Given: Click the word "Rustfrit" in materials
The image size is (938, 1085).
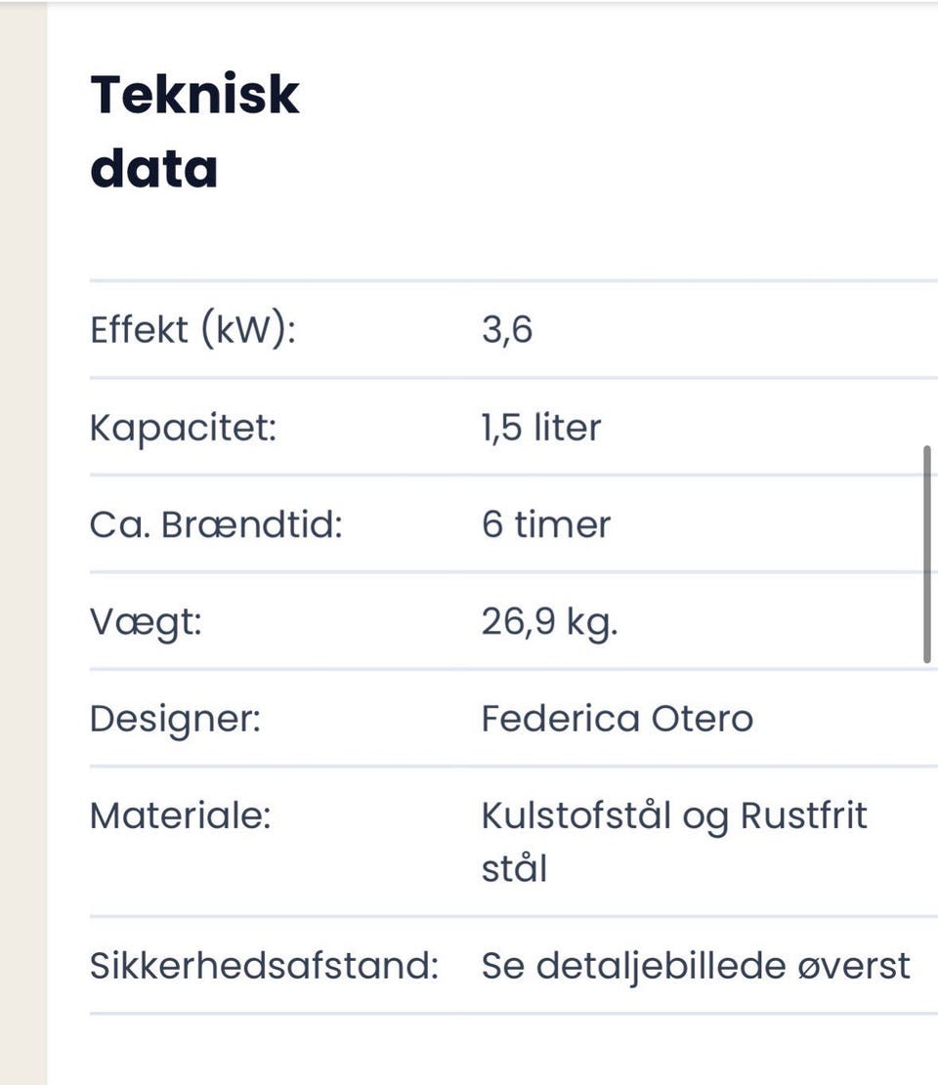Looking at the screenshot, I should pos(803,815).
